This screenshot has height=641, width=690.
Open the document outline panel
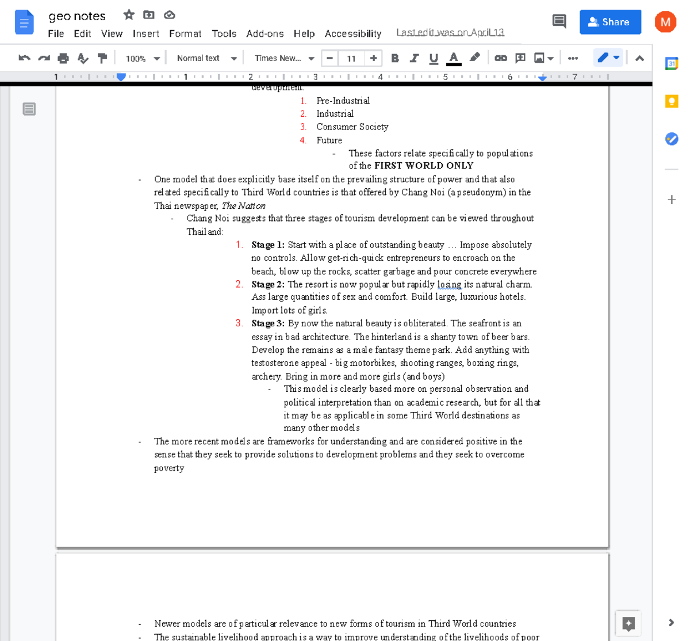[x=29, y=109]
